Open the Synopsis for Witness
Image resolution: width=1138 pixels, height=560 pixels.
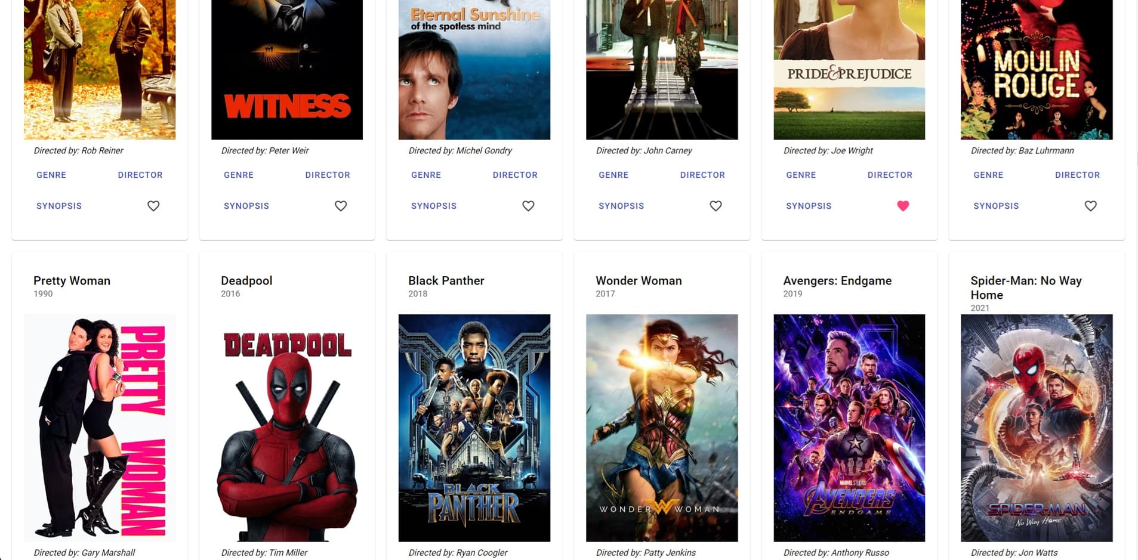[246, 206]
